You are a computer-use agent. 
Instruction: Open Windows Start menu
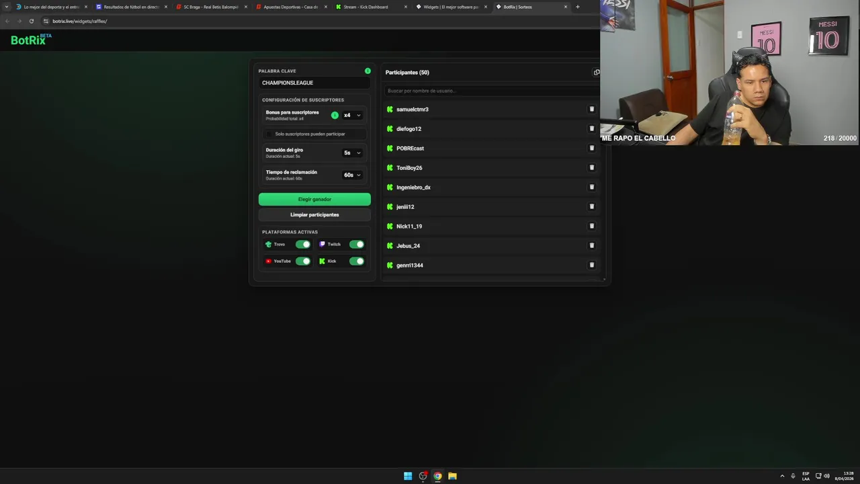(x=408, y=476)
